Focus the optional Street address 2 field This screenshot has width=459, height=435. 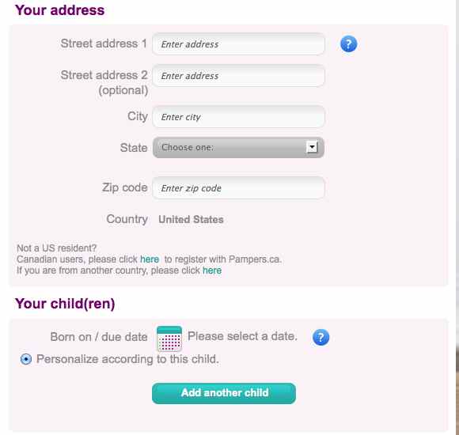(238, 76)
